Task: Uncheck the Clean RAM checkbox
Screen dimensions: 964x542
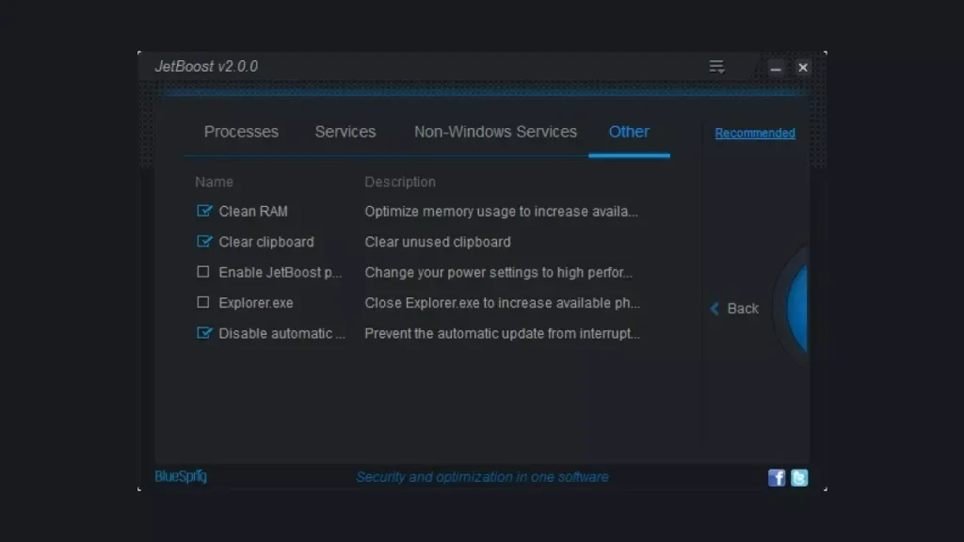Action: [204, 211]
